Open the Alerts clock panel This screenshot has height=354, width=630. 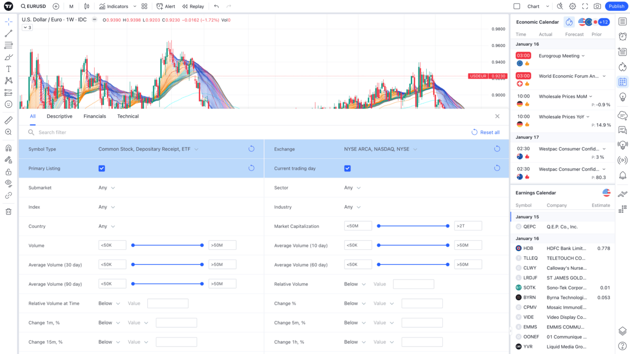coord(623,37)
